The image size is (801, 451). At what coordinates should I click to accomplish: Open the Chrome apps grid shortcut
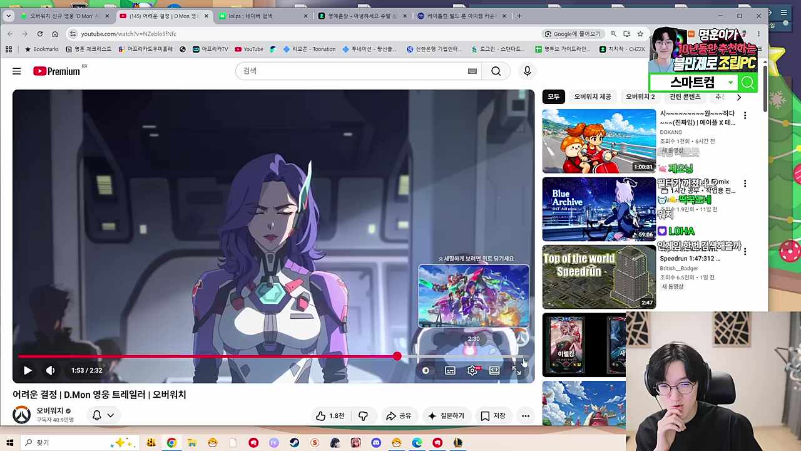(x=9, y=49)
